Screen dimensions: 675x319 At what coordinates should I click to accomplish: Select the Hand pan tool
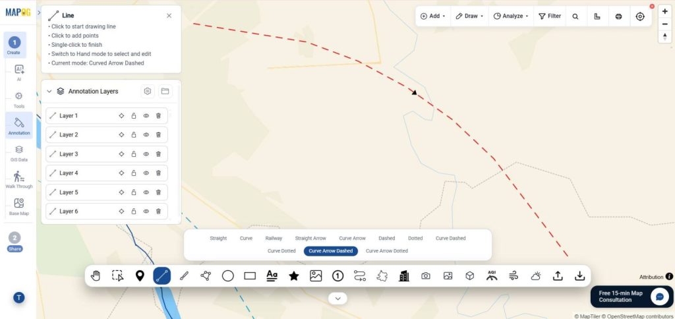coord(96,276)
